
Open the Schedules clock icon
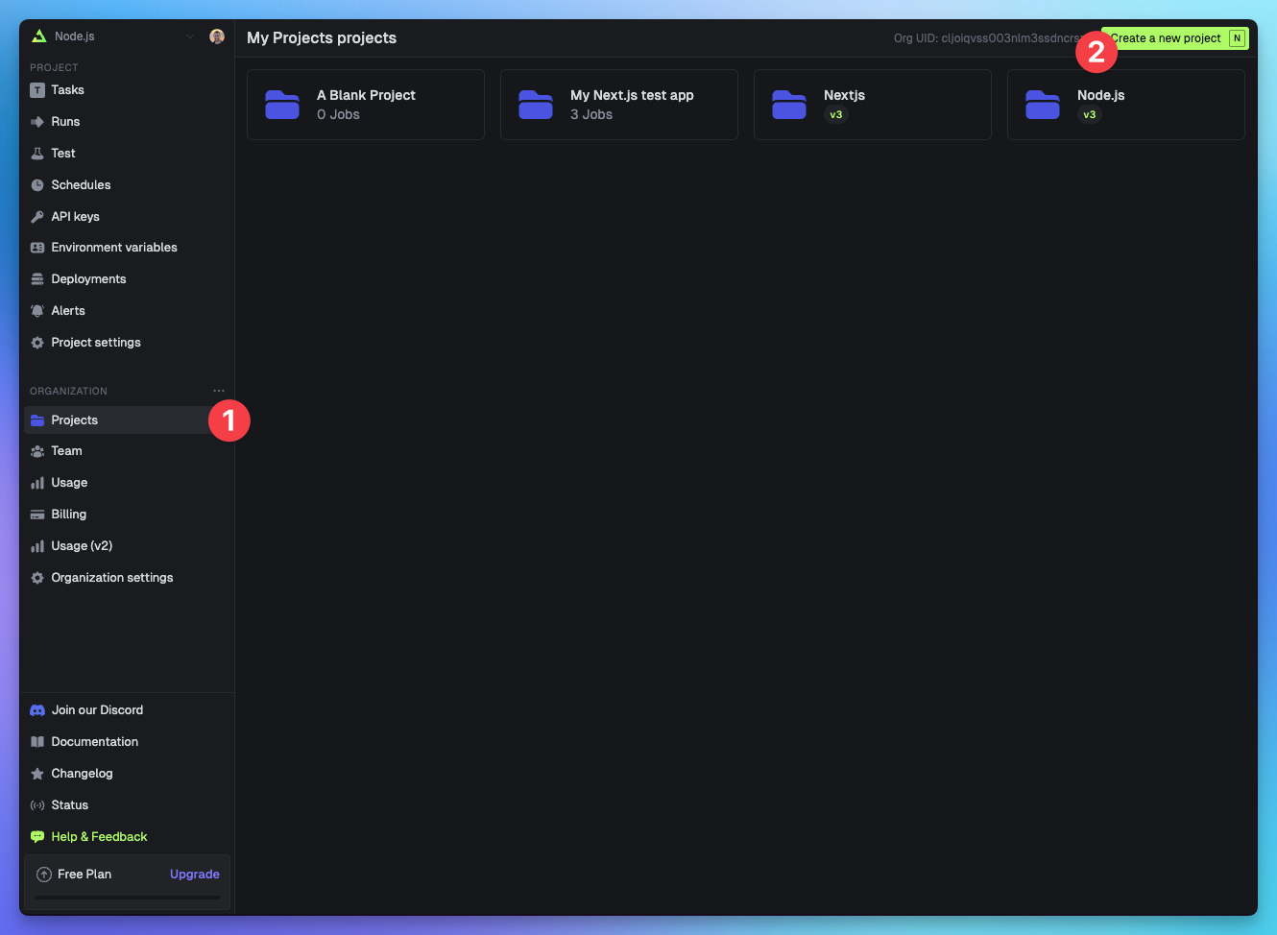[x=36, y=184]
